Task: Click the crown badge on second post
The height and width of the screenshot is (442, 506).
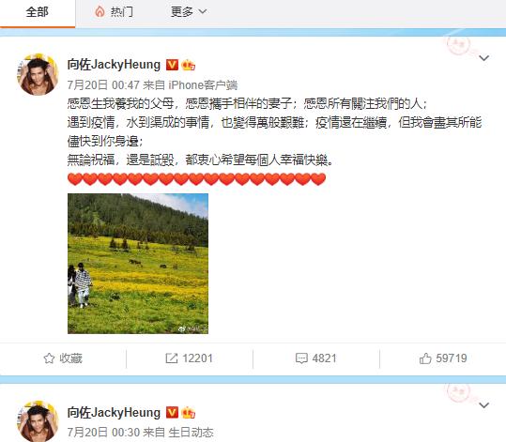Action: (x=188, y=413)
